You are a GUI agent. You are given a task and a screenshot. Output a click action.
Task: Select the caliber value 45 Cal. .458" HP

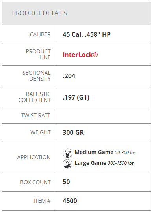[x=87, y=34]
